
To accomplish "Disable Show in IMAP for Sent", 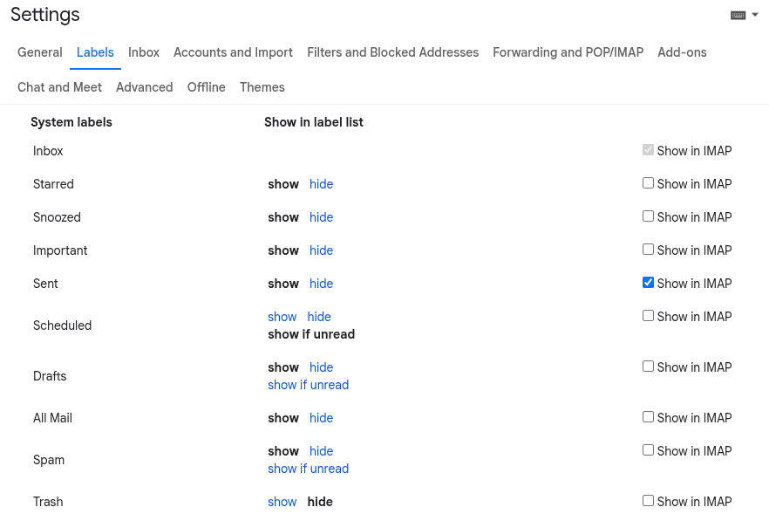I will 648,282.
